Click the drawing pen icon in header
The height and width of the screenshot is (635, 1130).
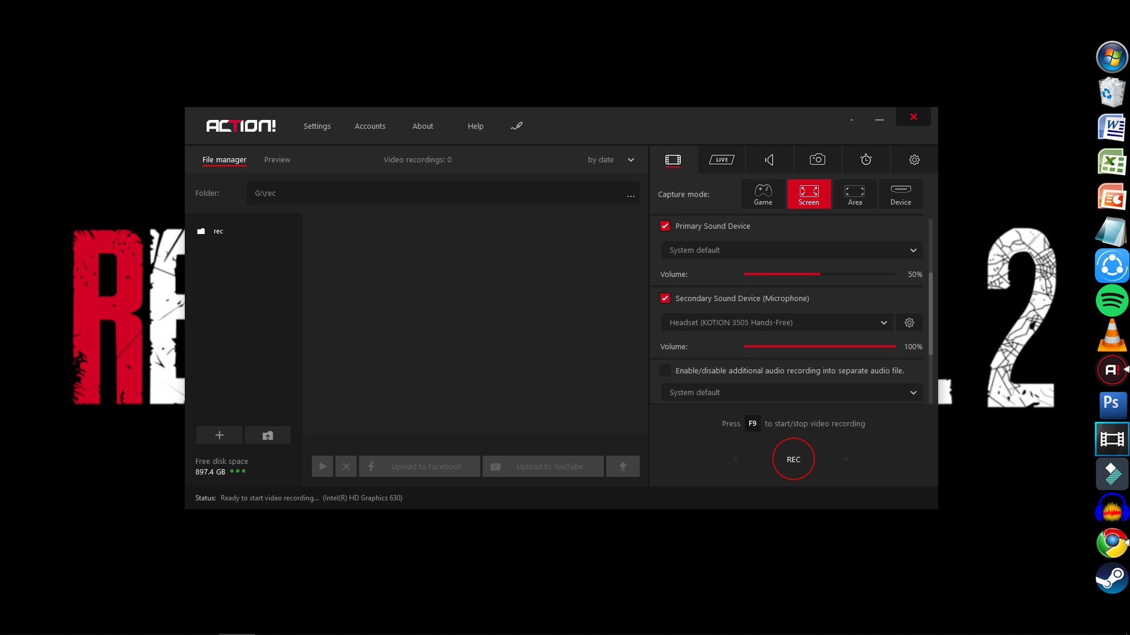(516, 126)
